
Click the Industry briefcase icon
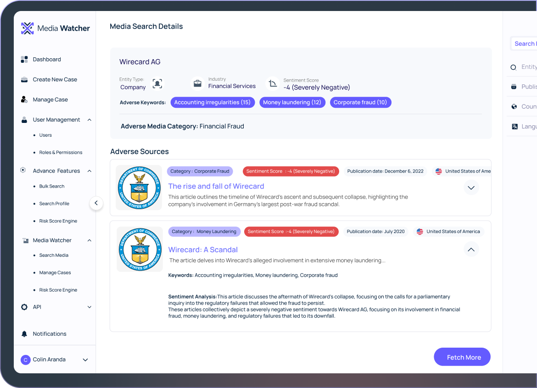(198, 83)
